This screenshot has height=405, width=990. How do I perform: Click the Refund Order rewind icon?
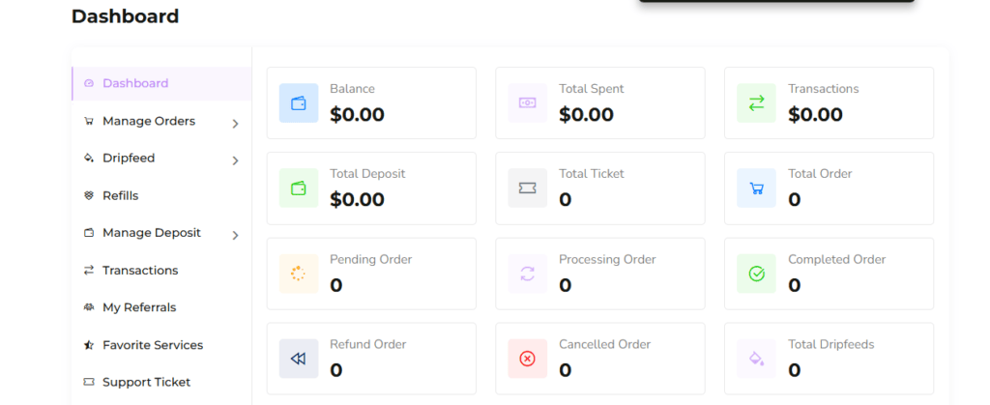pos(299,359)
